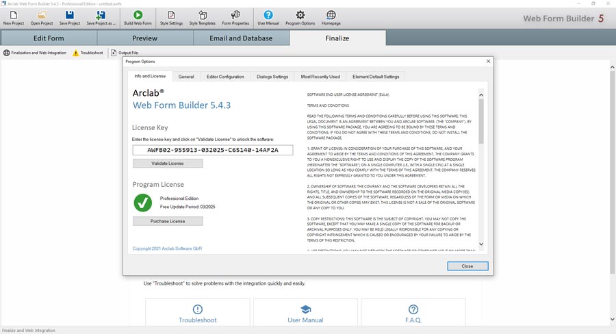Click the Troubleshoot card exclamation icon

point(198,309)
